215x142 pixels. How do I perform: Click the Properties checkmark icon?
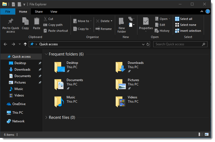[146, 21]
